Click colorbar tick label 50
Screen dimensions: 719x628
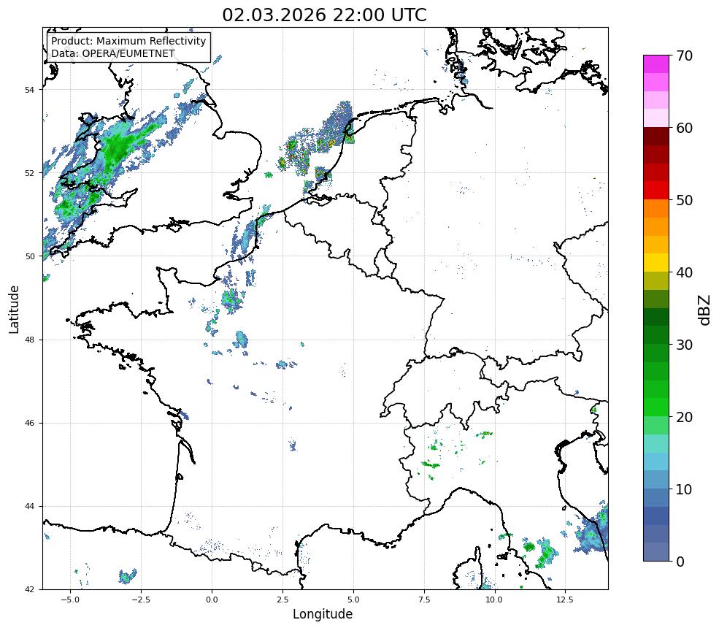(x=684, y=201)
